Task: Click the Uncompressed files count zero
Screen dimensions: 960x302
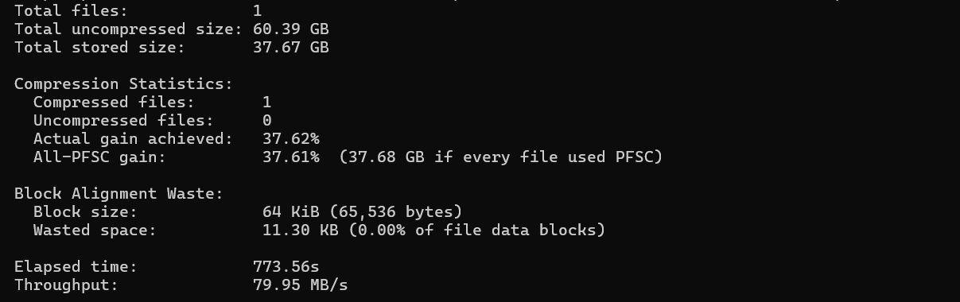Action: 267,121
